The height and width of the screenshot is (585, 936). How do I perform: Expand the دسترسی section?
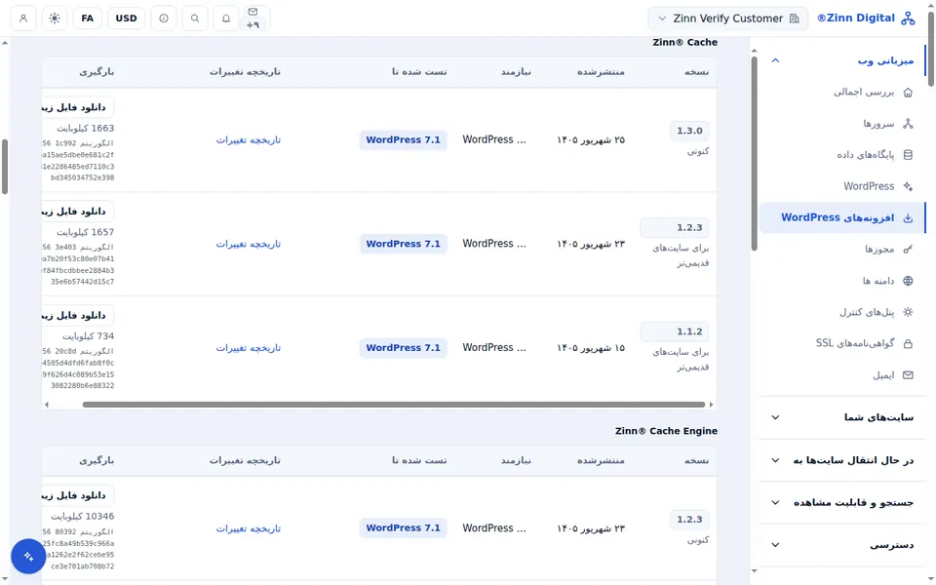click(x=842, y=545)
